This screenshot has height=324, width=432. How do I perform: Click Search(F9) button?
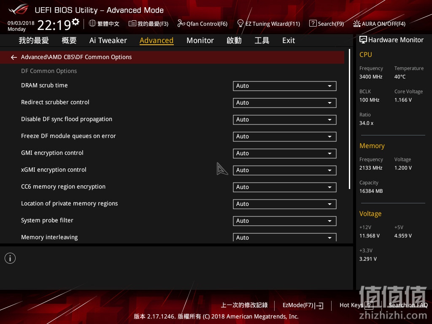pos(327,24)
